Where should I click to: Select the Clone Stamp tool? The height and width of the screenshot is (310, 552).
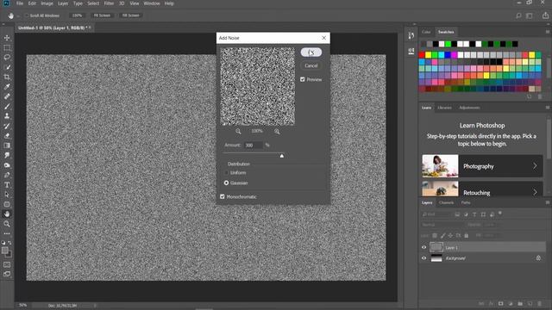click(7, 115)
